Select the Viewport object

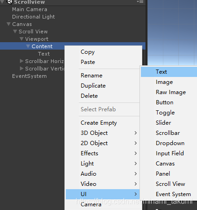tap(37, 39)
